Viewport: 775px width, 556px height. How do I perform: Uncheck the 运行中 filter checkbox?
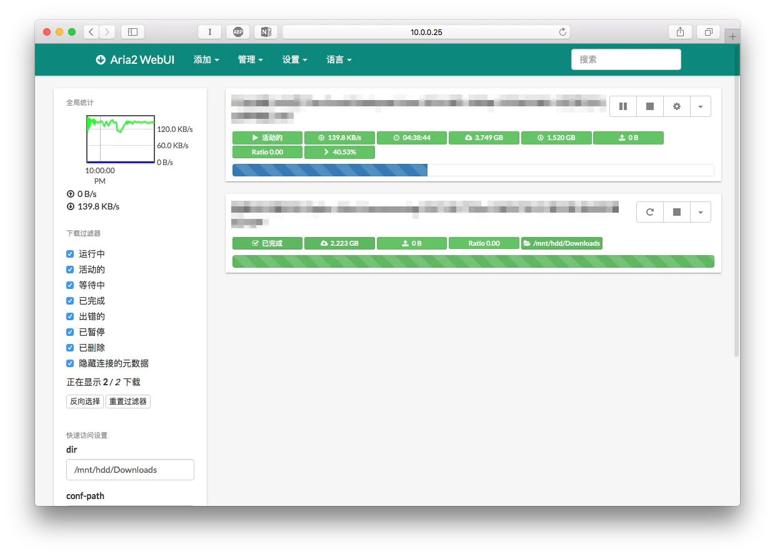pyautogui.click(x=71, y=254)
